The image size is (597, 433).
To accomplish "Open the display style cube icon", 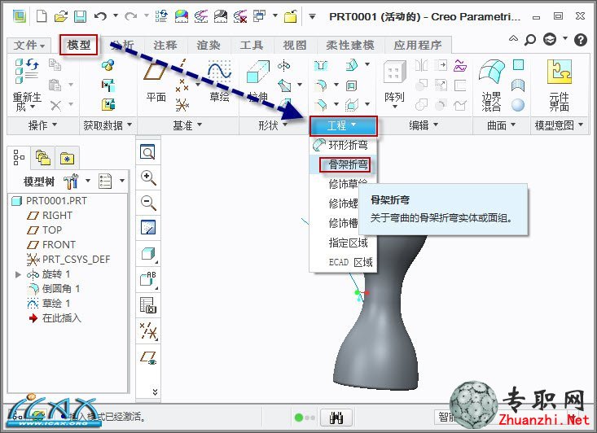I will (x=148, y=254).
